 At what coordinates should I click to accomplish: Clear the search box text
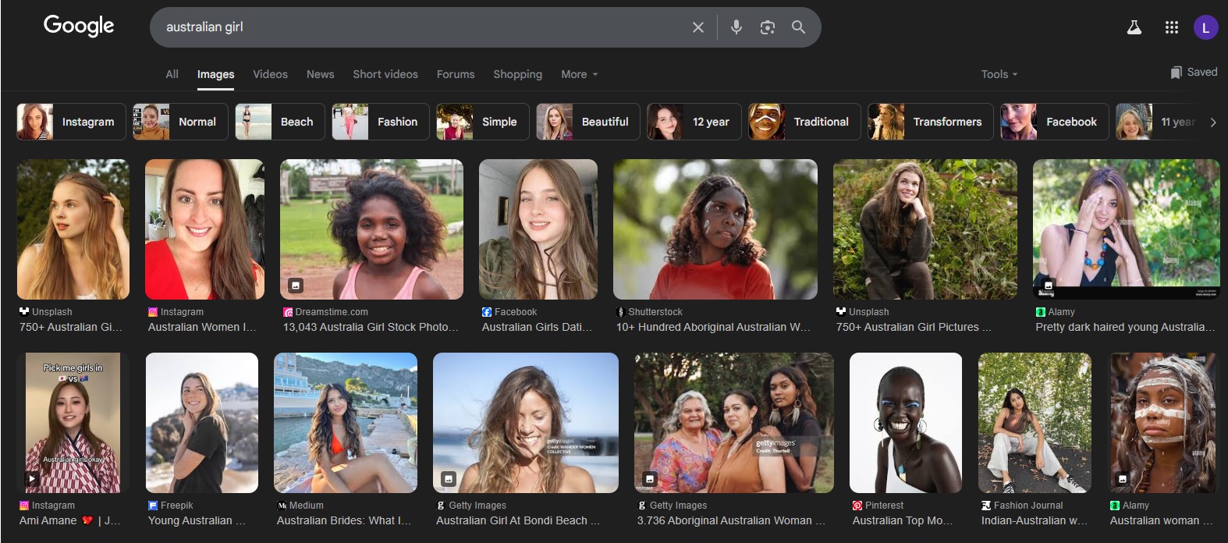698,27
